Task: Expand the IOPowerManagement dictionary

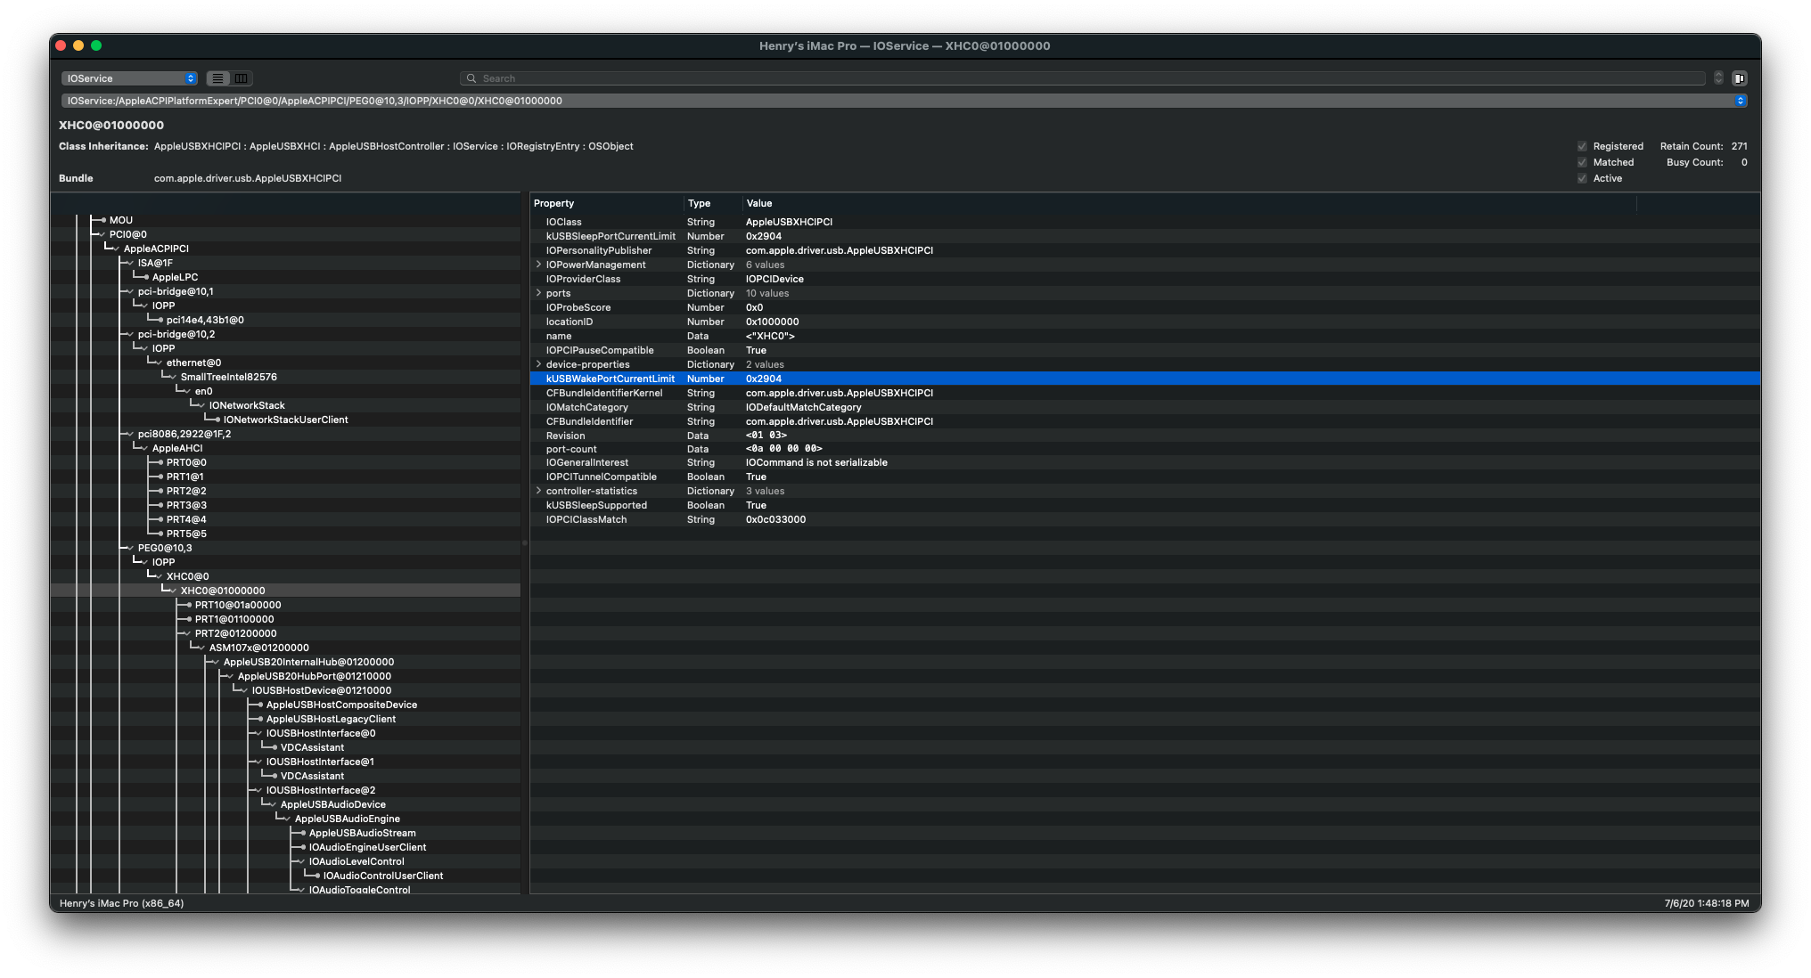Action: coord(538,265)
